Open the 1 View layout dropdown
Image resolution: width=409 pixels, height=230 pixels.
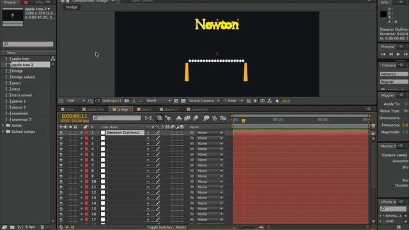233,101
